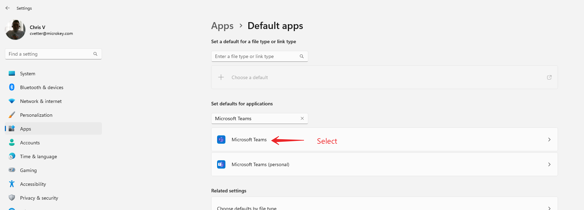Open the System category label
The width and height of the screenshot is (584, 210).
28,74
